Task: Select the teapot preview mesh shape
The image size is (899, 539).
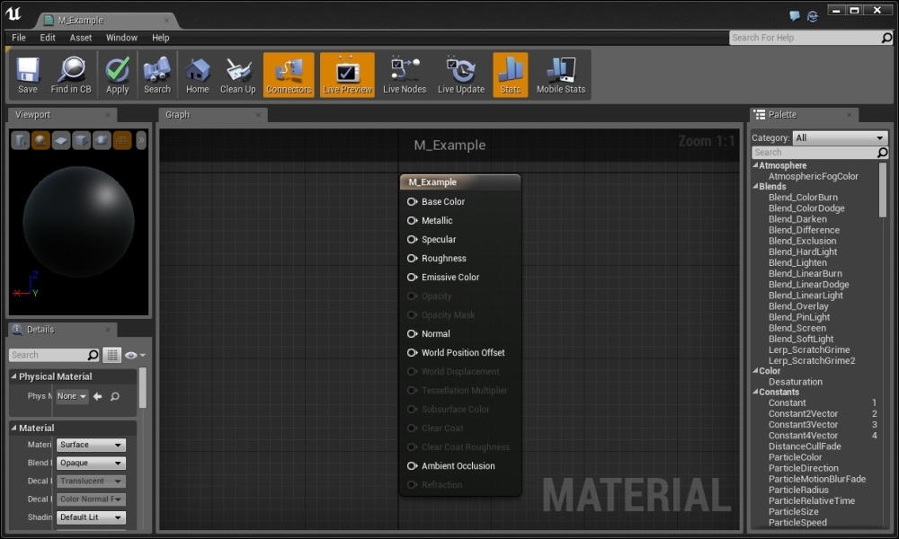Action: (100, 140)
